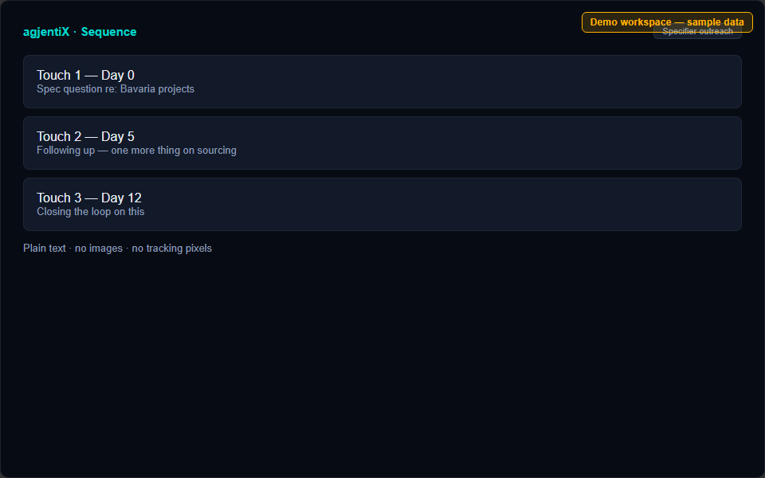The height and width of the screenshot is (478, 765).
Task: Select the Spec question re: Bavaria projects subject
Action: coord(116,89)
